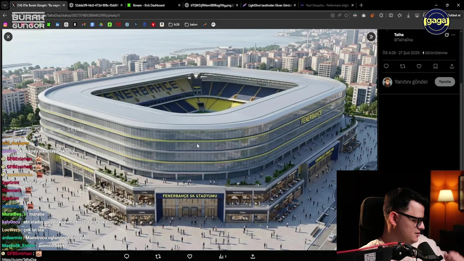This screenshot has height=261, width=464.
Task: Bookmark the tweet in sidebar
Action: tap(435, 66)
